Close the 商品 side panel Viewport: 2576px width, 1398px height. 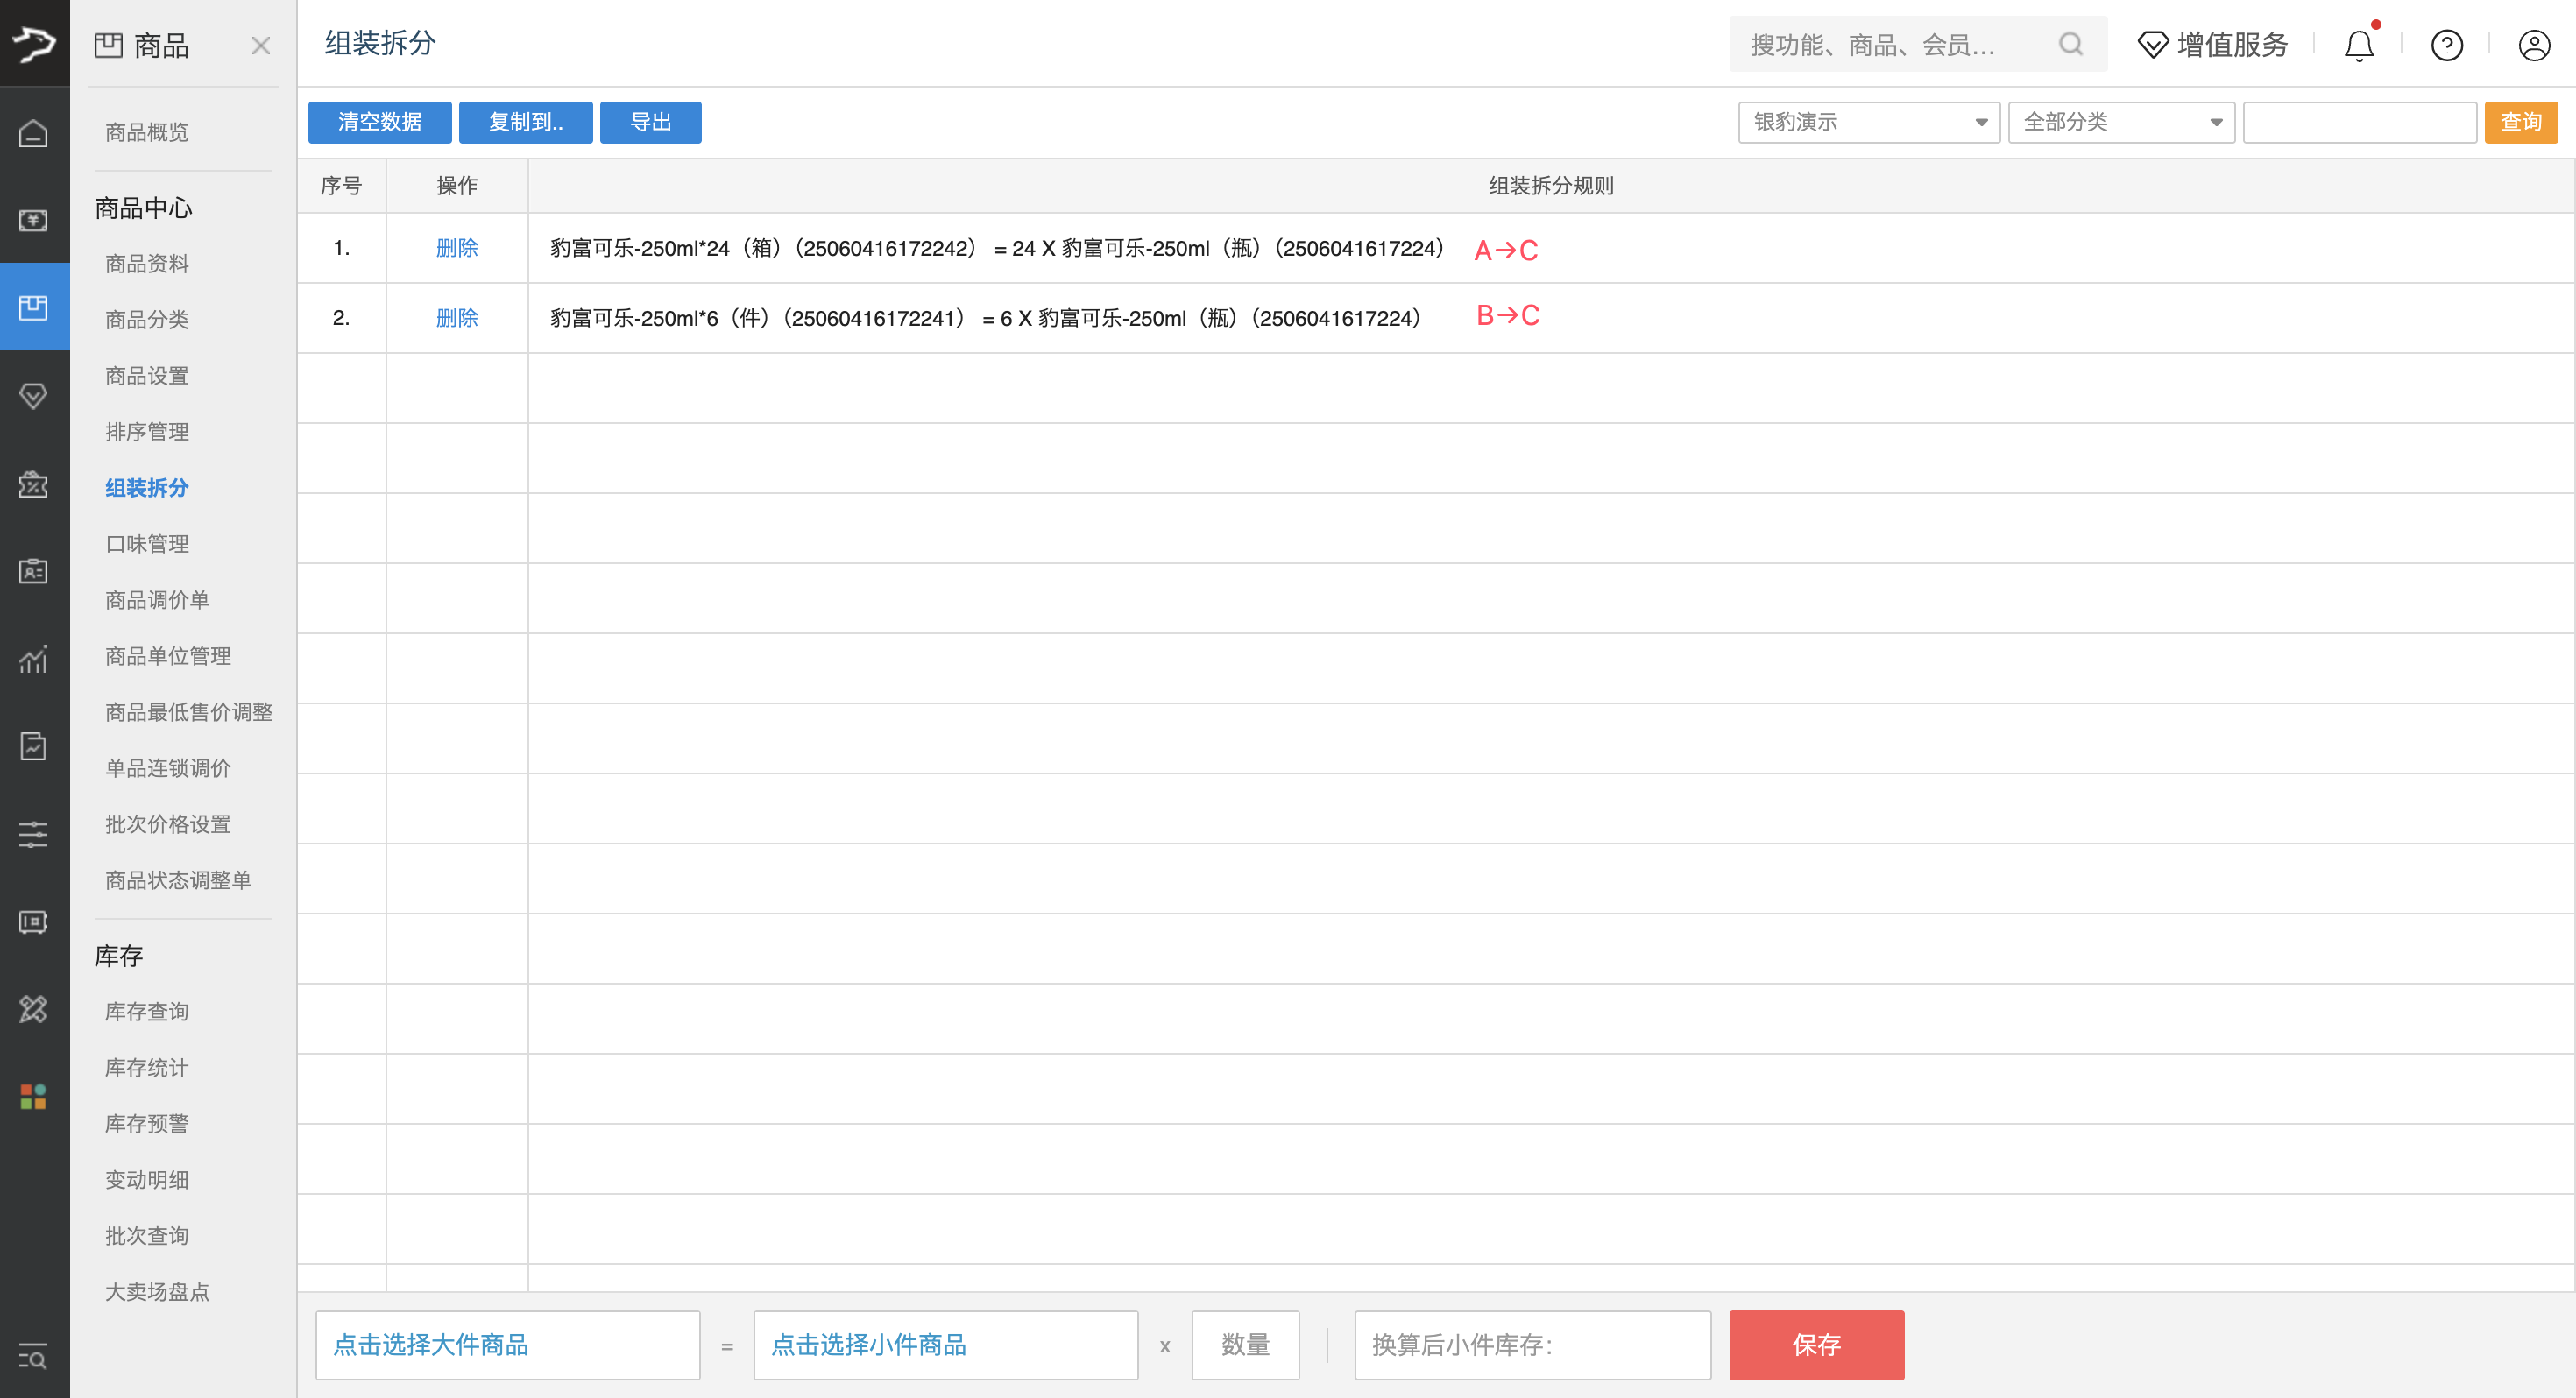[x=261, y=45]
